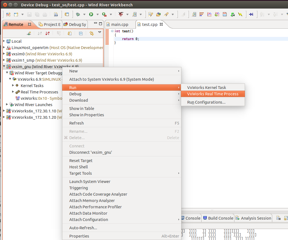
Task: Click the New file wizard icon
Action: pyautogui.click(x=16, y=14)
